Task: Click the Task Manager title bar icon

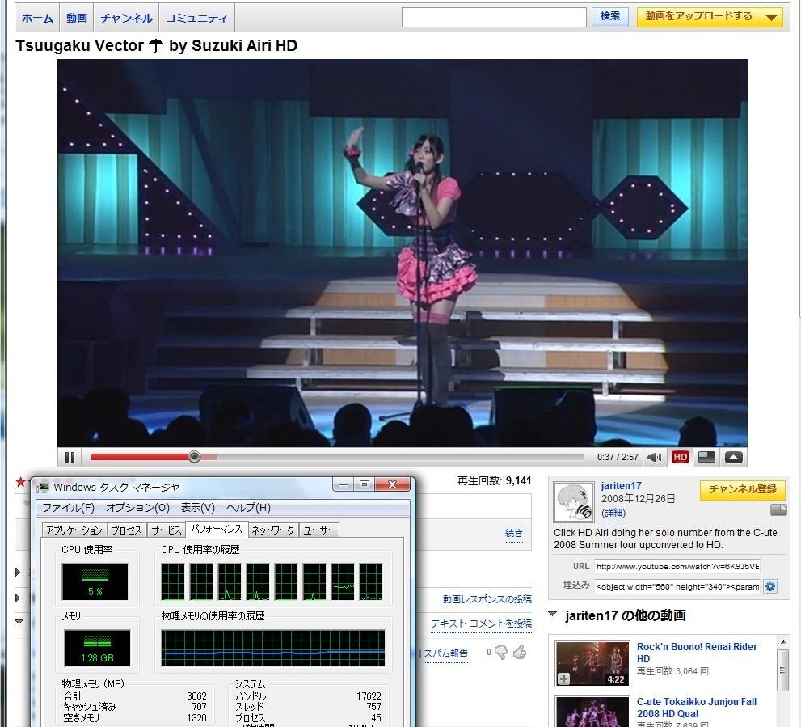Action: click(x=44, y=487)
